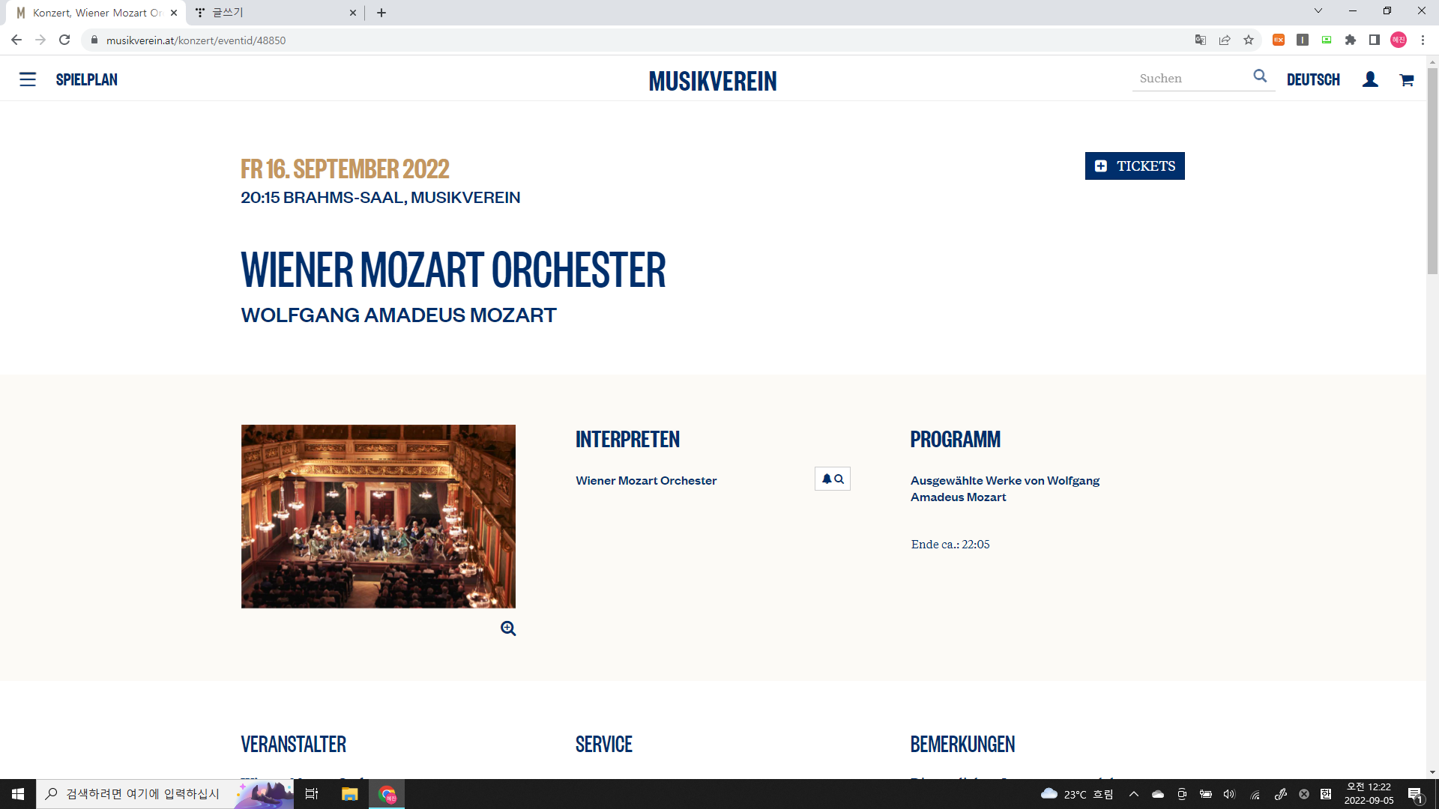
Task: Toggle the browser side panel
Action: click(x=1375, y=40)
